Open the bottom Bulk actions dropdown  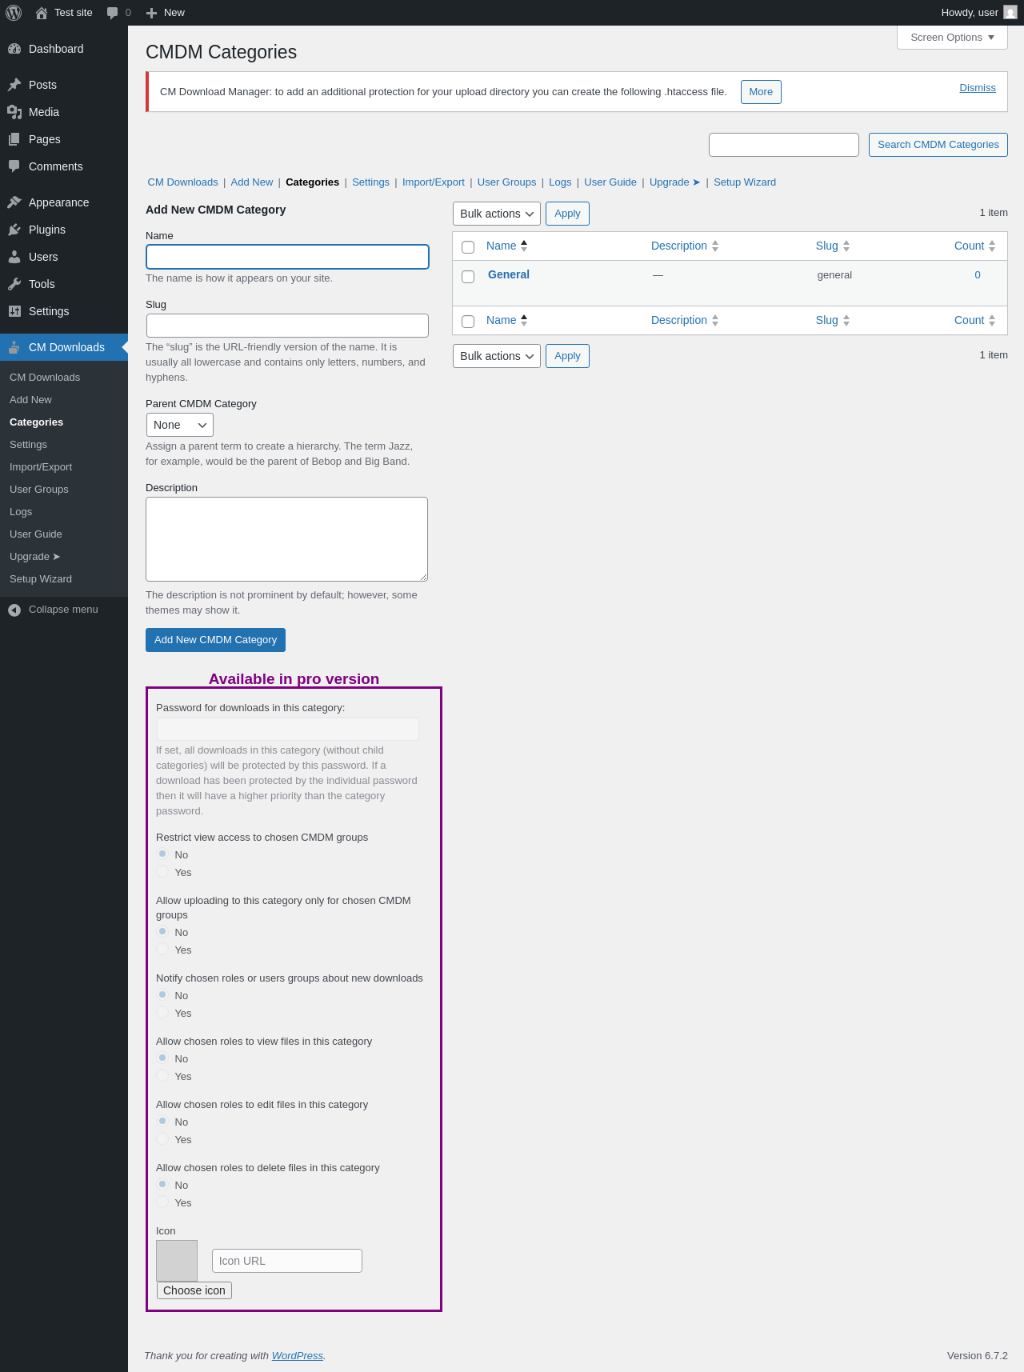[x=497, y=356]
